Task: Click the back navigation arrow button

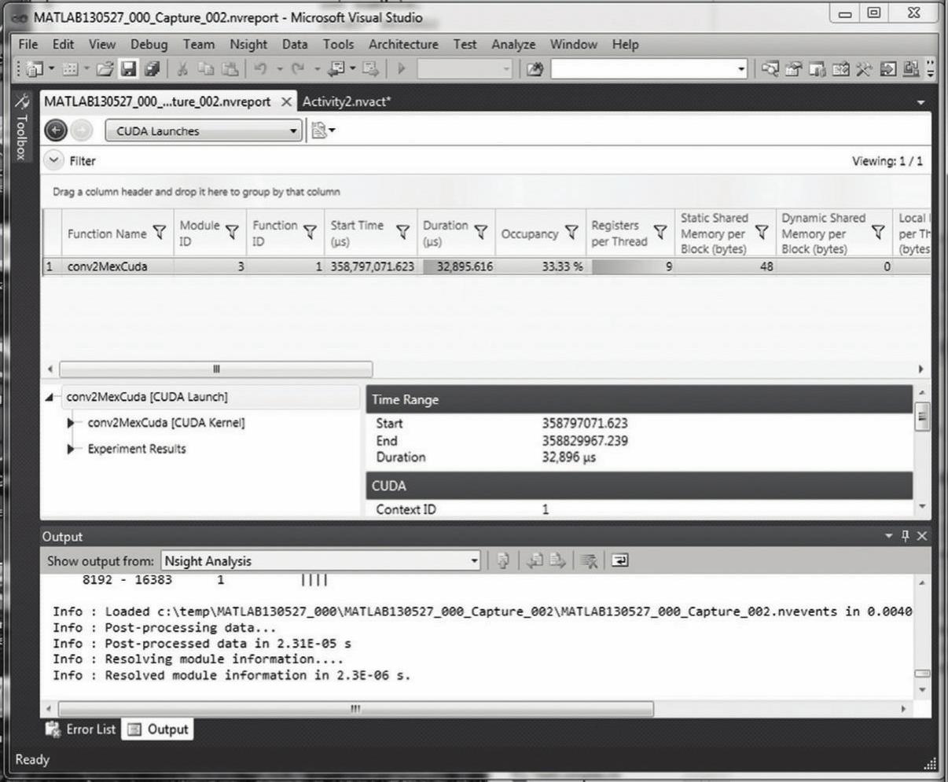Action: point(55,130)
